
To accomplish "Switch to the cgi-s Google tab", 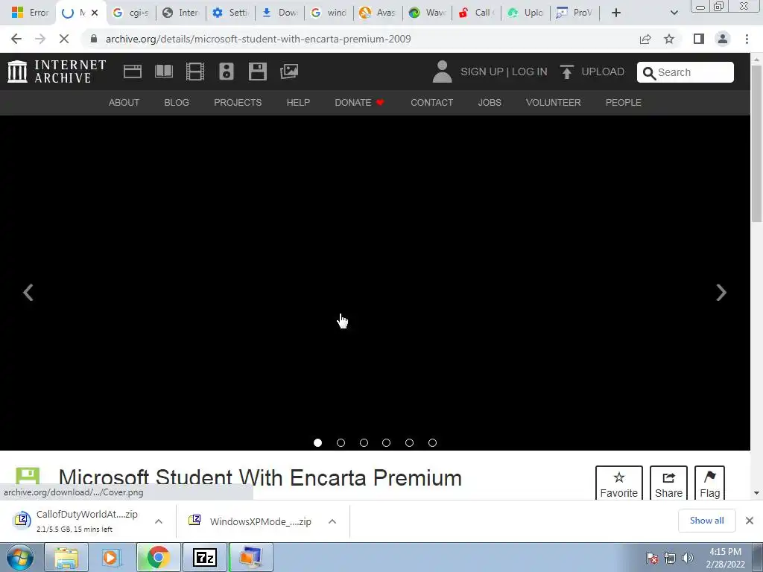I will (x=131, y=13).
